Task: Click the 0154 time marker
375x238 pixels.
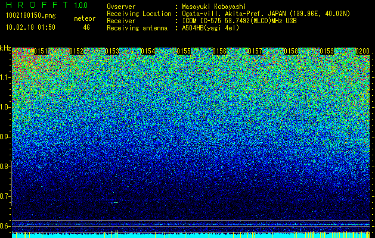Action: point(148,51)
